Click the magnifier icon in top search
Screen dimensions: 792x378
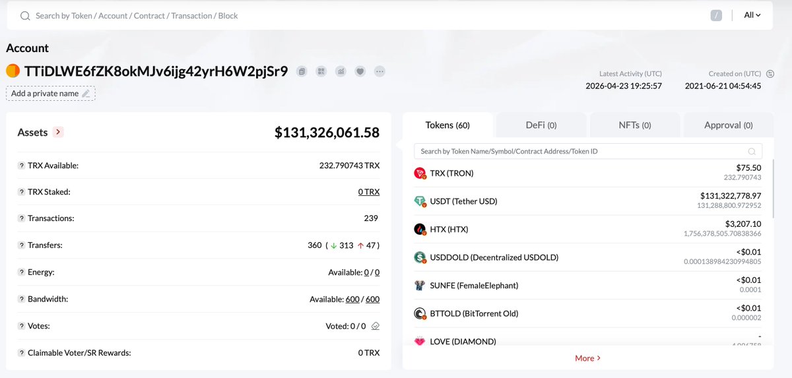point(25,15)
